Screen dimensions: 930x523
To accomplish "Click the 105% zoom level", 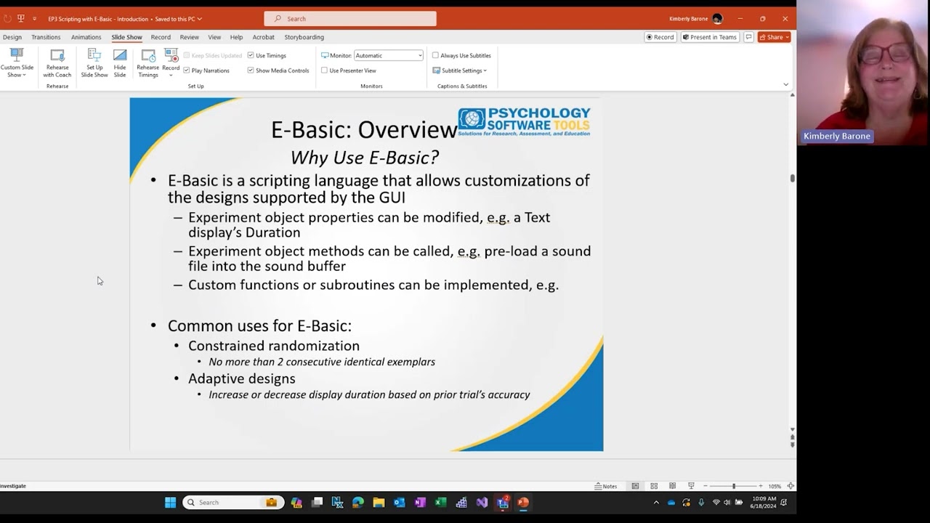I will (775, 486).
